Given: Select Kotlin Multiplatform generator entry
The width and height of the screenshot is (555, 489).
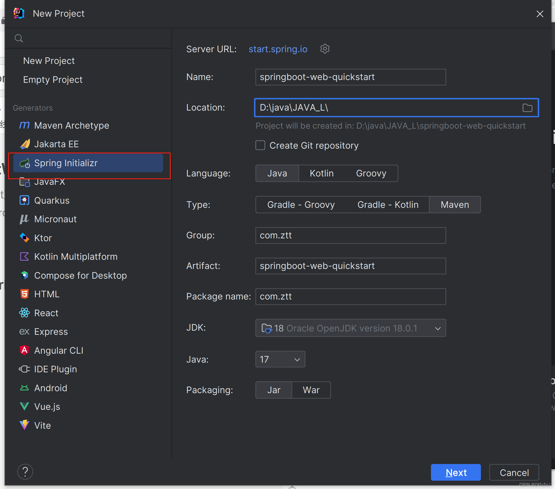Looking at the screenshot, I should [88, 257].
